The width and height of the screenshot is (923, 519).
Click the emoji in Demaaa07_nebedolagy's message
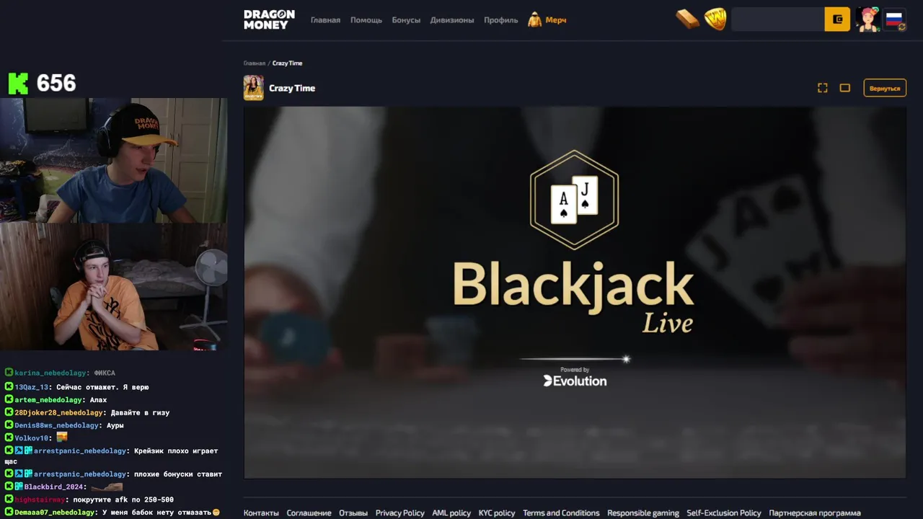[216, 513]
